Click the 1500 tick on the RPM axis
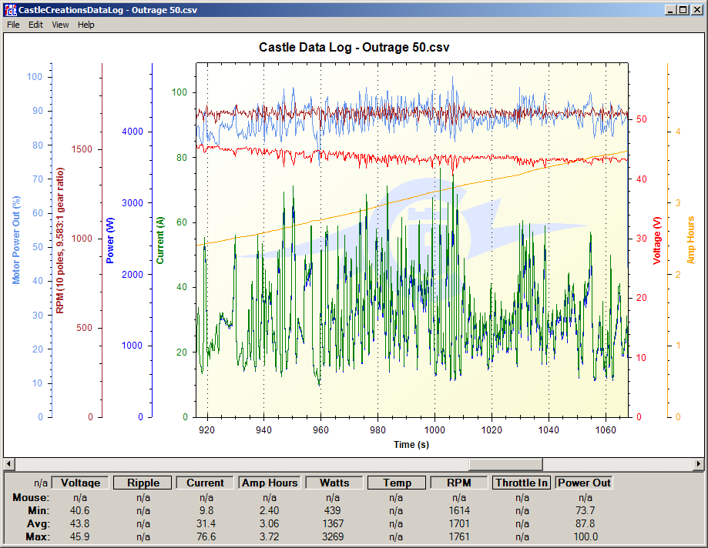This screenshot has width=708, height=548. click(x=82, y=149)
